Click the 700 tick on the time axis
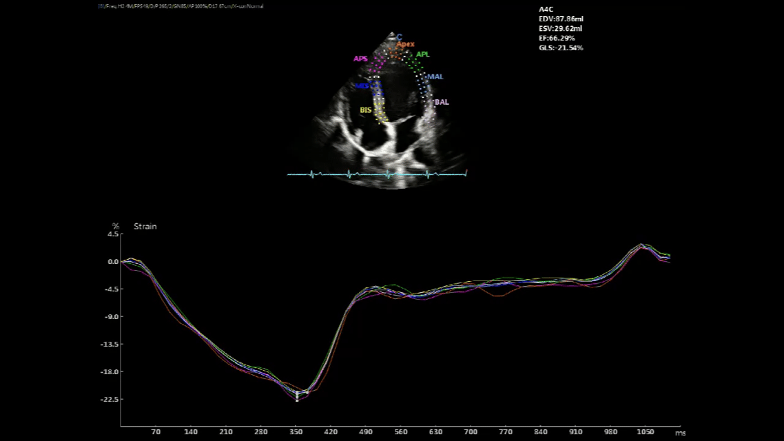Viewport: 784px width, 441px height. [471, 432]
